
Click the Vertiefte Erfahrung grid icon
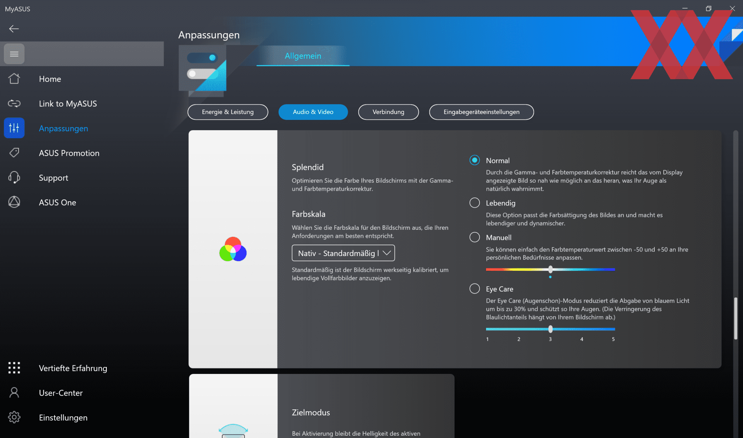(14, 368)
